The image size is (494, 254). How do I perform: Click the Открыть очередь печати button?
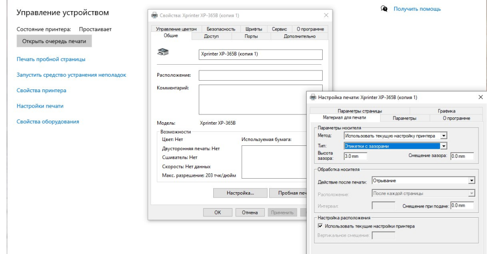click(x=54, y=42)
